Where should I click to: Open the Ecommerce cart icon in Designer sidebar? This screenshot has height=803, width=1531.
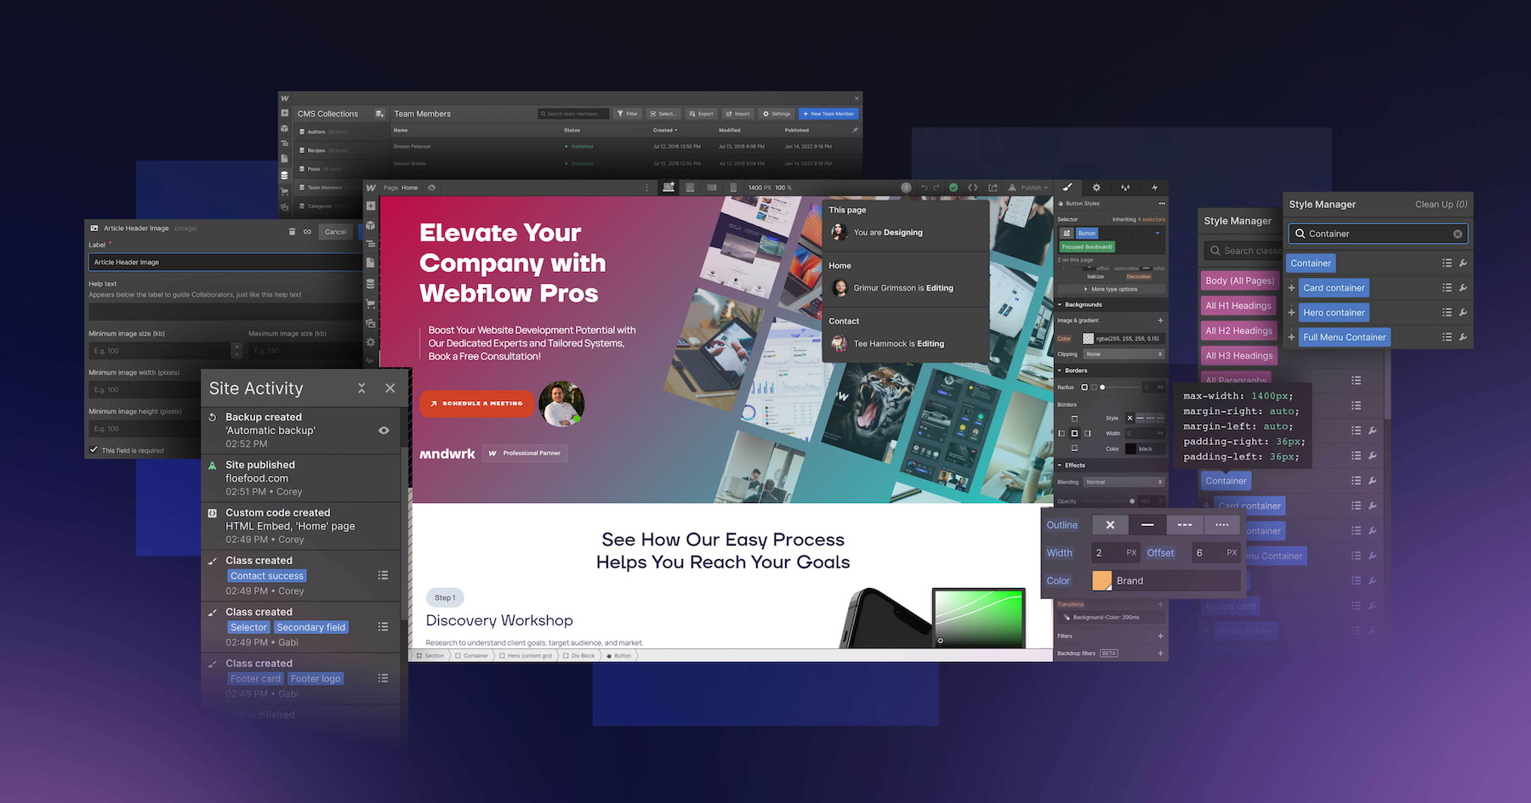(371, 303)
